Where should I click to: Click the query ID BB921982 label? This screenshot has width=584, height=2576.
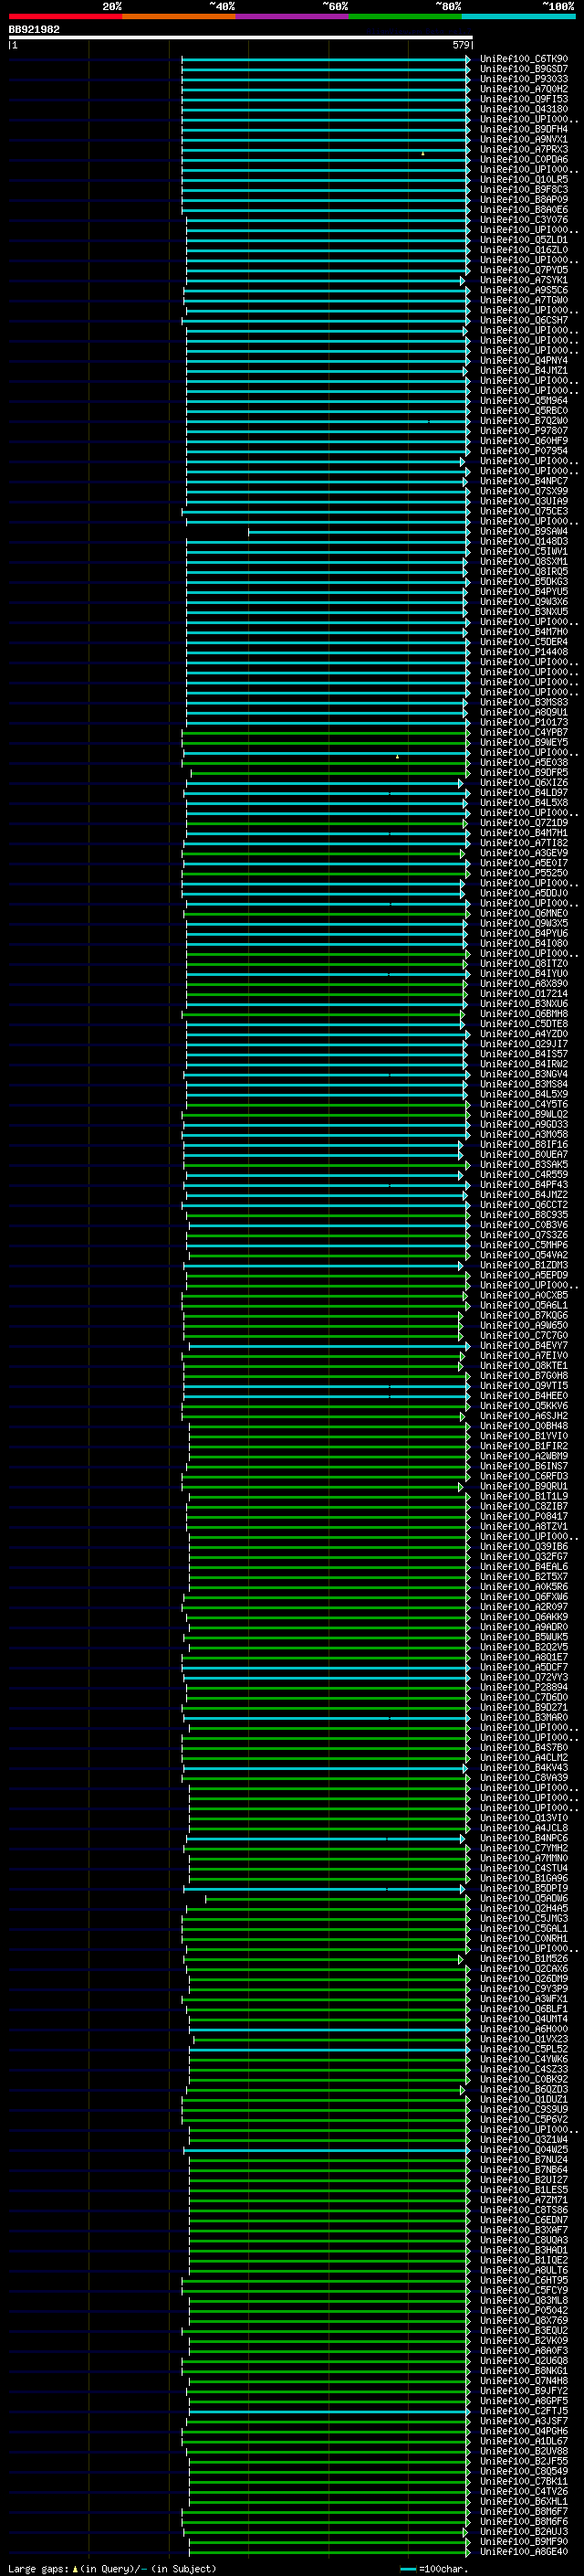pos(34,29)
